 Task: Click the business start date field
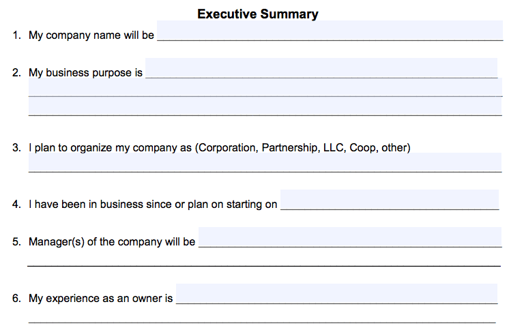coord(390,200)
